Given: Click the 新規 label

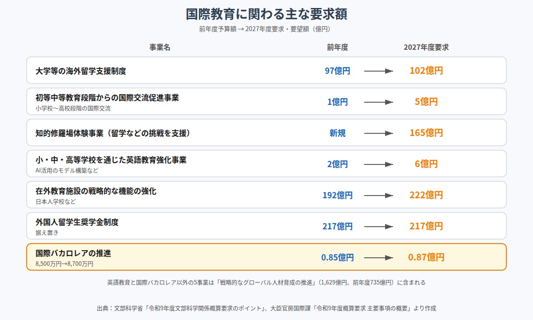Looking at the screenshot, I should [338, 133].
